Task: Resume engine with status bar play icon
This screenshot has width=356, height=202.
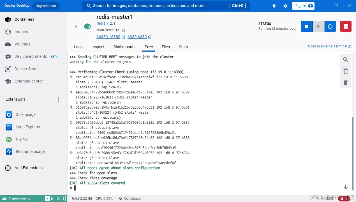Action: [47, 199]
